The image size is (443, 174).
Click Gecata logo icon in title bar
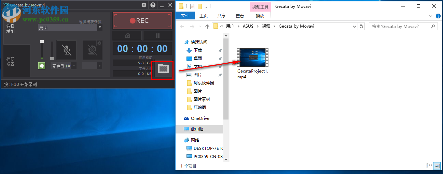point(6,5)
